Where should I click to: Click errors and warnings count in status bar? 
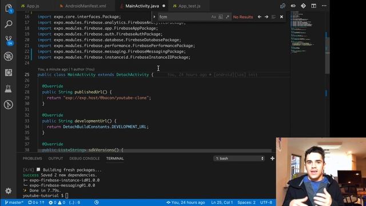(x=57, y=203)
